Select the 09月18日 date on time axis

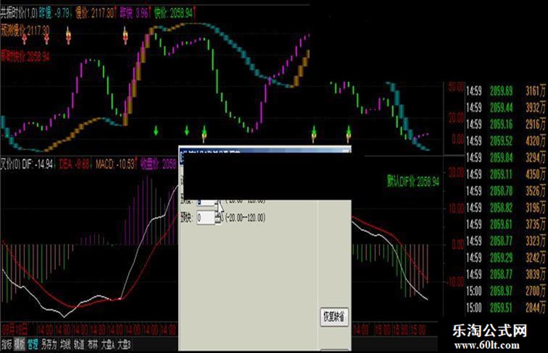[x=14, y=329]
